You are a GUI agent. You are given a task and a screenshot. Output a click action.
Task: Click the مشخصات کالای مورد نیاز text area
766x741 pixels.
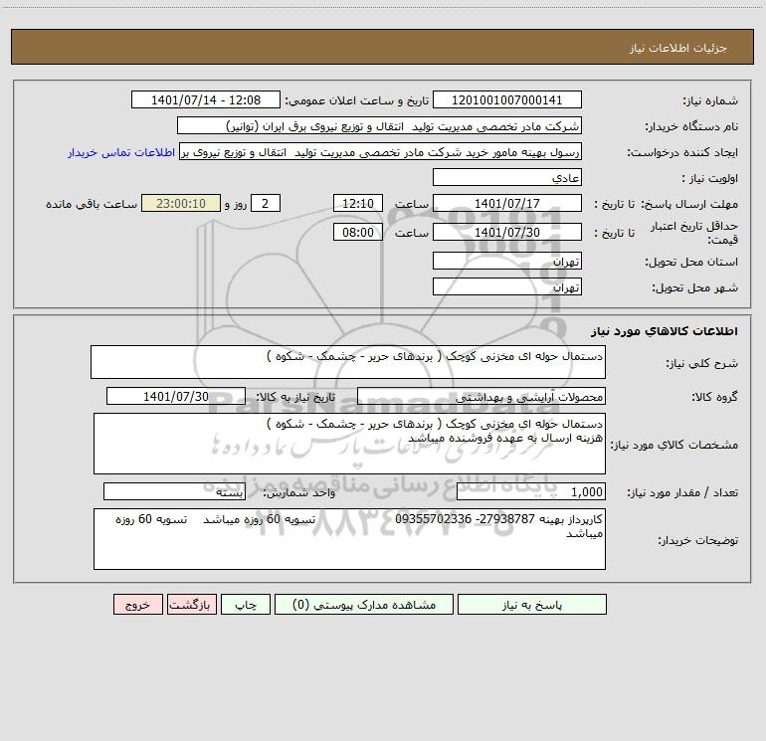(x=349, y=444)
